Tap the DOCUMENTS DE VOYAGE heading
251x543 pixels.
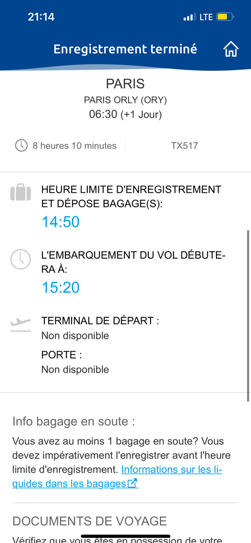tap(89, 521)
